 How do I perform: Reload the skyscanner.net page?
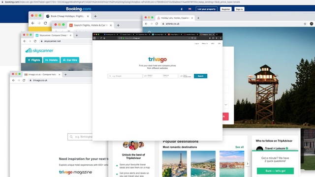35,41
